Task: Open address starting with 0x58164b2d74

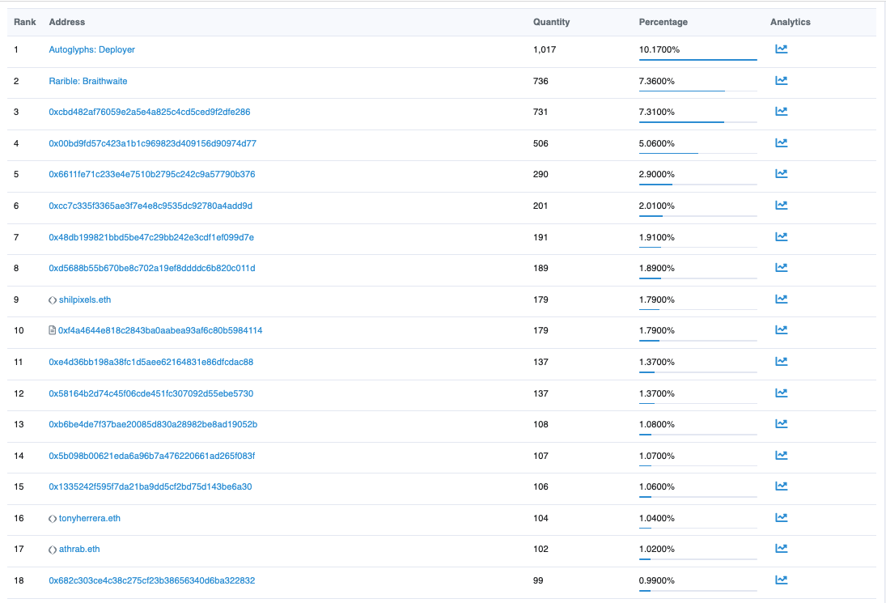Action: pyautogui.click(x=150, y=393)
